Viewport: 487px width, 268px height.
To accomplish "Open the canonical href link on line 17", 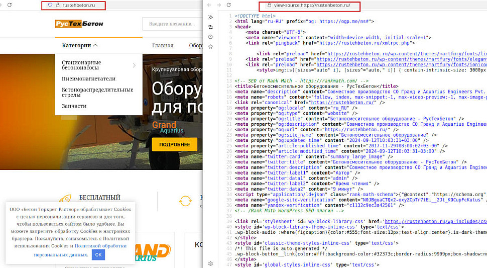I will coord(343,103).
